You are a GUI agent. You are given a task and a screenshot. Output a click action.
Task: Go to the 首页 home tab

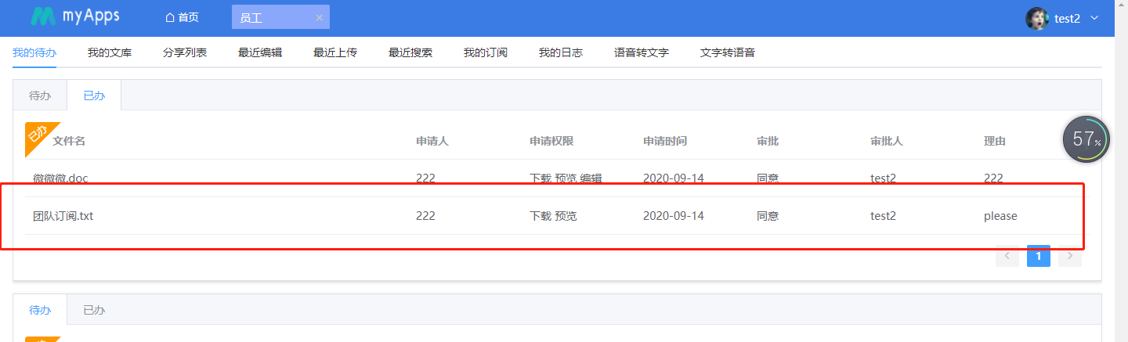(x=182, y=18)
